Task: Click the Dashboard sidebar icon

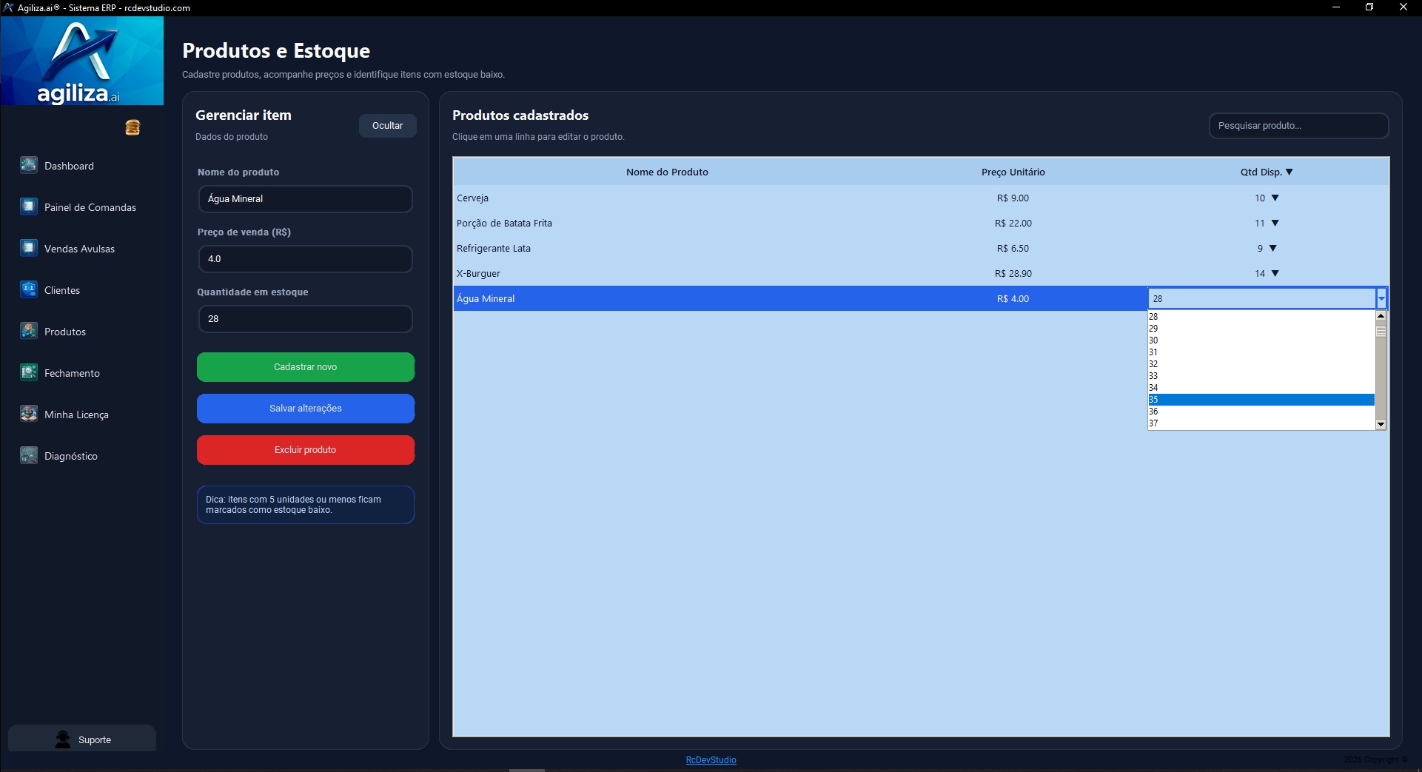Action: click(29, 165)
